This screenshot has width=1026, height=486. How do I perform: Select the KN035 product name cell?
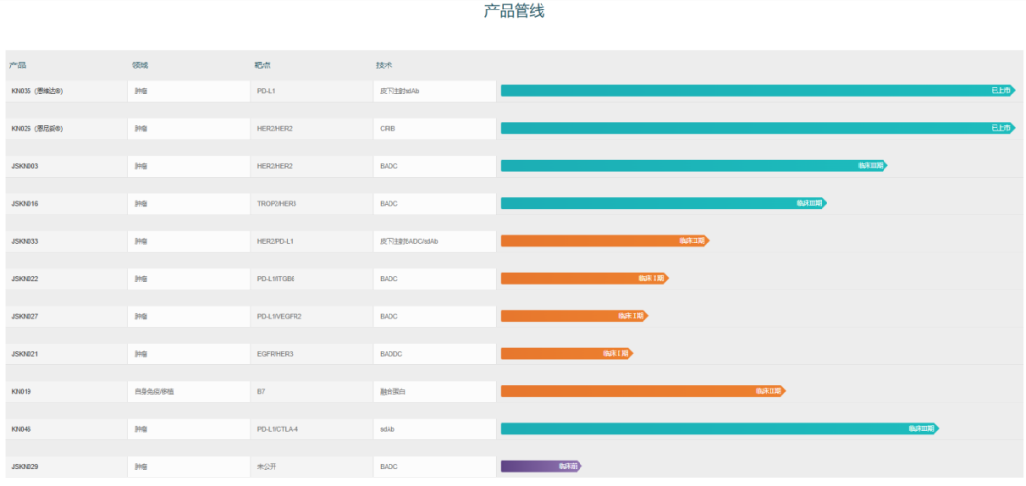tap(66, 91)
